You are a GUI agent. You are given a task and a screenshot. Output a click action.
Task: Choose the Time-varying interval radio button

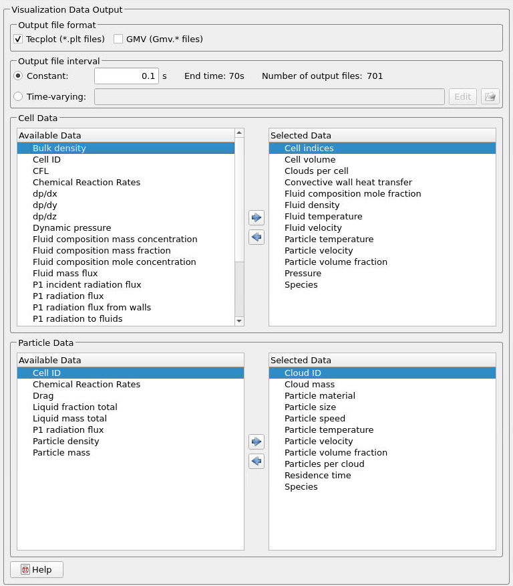pos(18,96)
